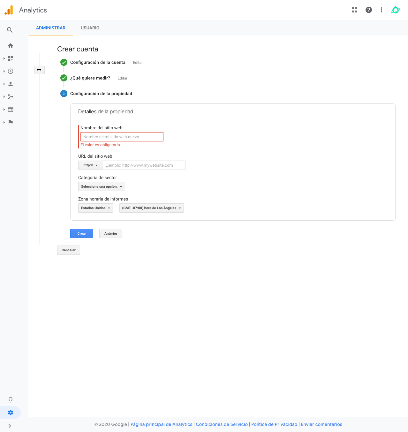408x432 pixels.
Task: Open Customization dashboards icon in sidebar
Action: click(x=11, y=58)
